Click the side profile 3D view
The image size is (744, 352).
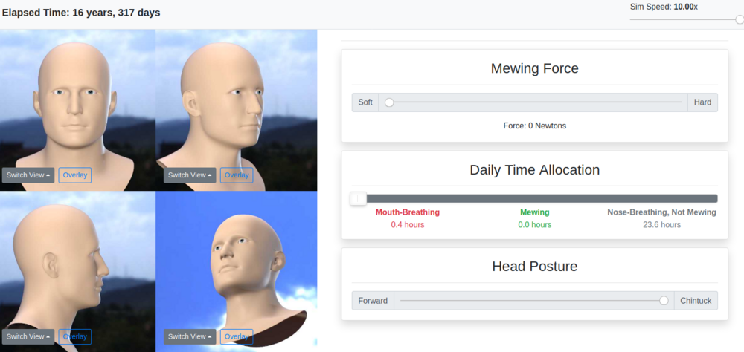(78, 272)
